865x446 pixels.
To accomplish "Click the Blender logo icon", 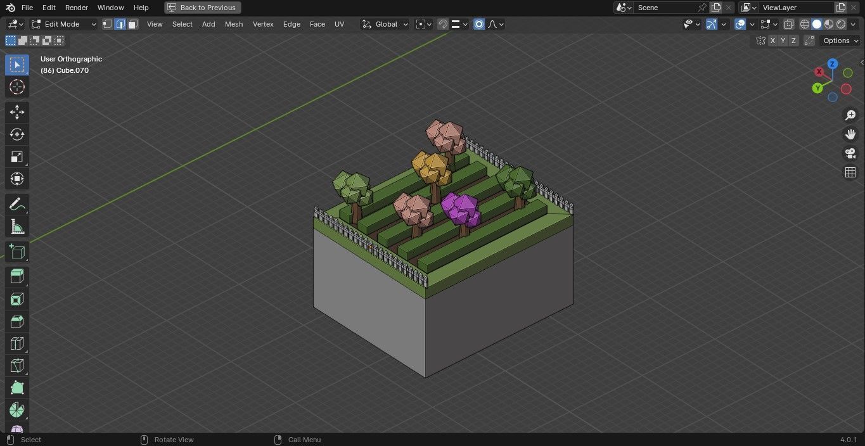I will pos(10,8).
